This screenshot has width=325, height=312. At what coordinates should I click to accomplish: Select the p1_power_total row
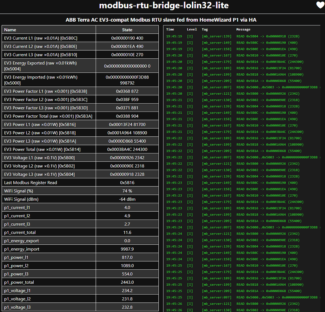coord(80,282)
